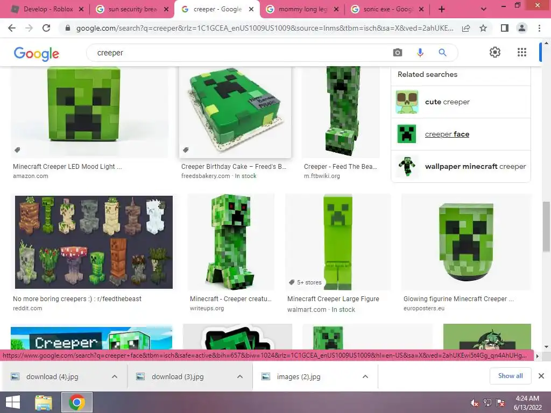Open the Google apps grid
Screen dimensions: 551x413
click(522, 52)
